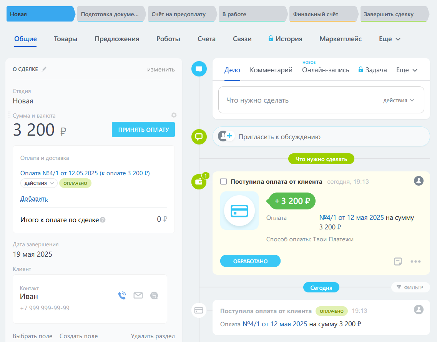
Task: Click the 'Новая' stage in pipeline
Action: [40, 14]
